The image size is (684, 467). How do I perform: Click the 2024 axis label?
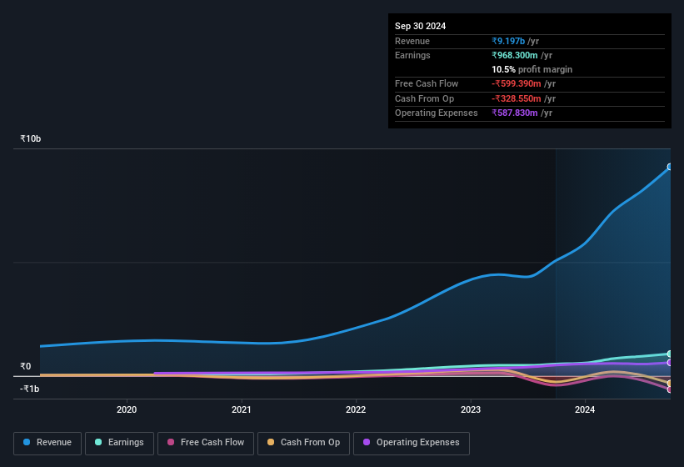click(x=585, y=409)
